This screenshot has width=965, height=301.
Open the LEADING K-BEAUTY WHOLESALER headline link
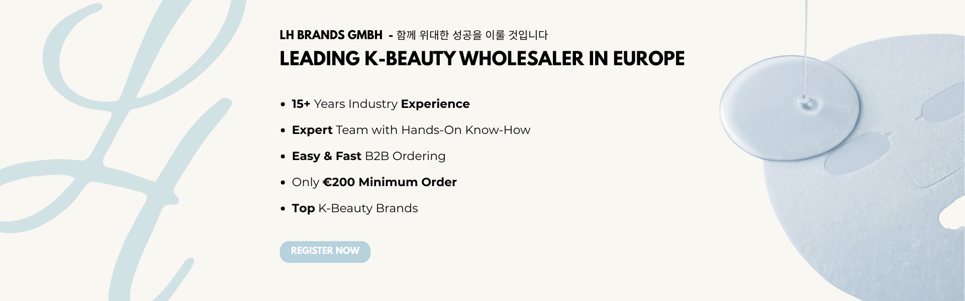[x=482, y=59]
